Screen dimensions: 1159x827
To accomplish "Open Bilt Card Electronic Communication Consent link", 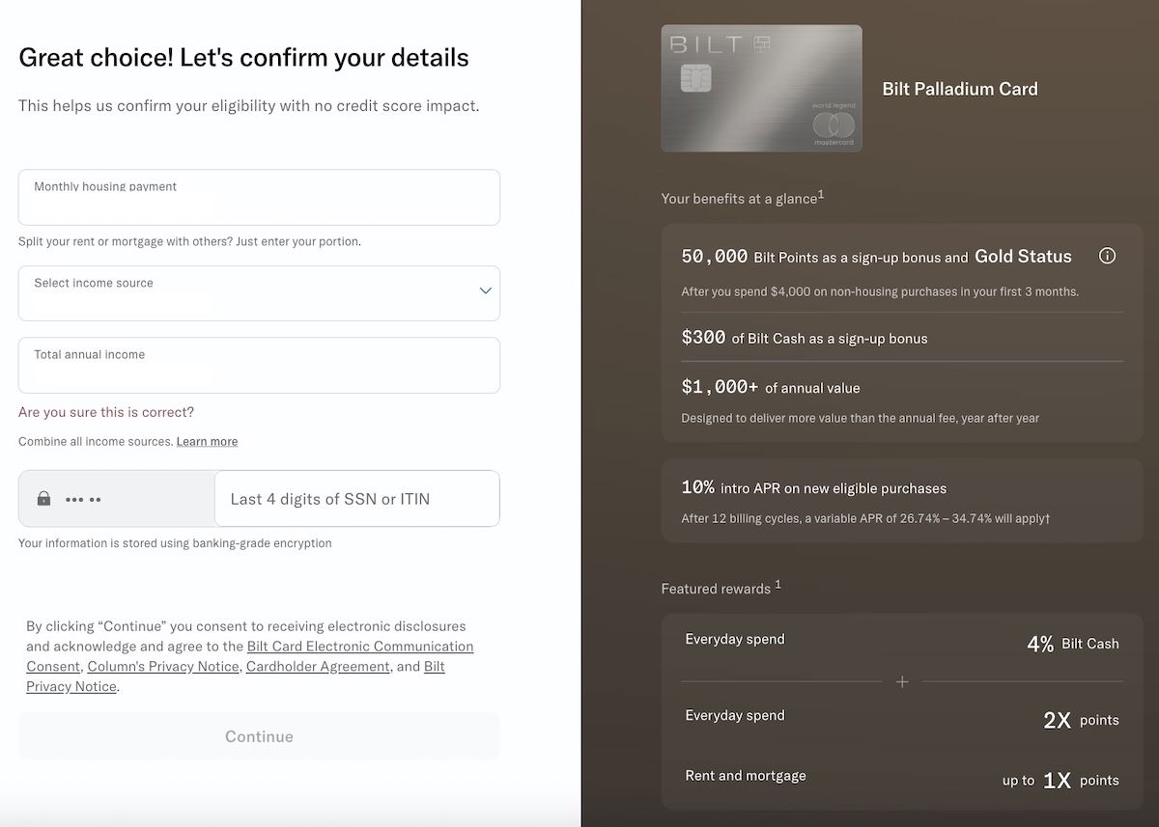I will tap(359, 647).
